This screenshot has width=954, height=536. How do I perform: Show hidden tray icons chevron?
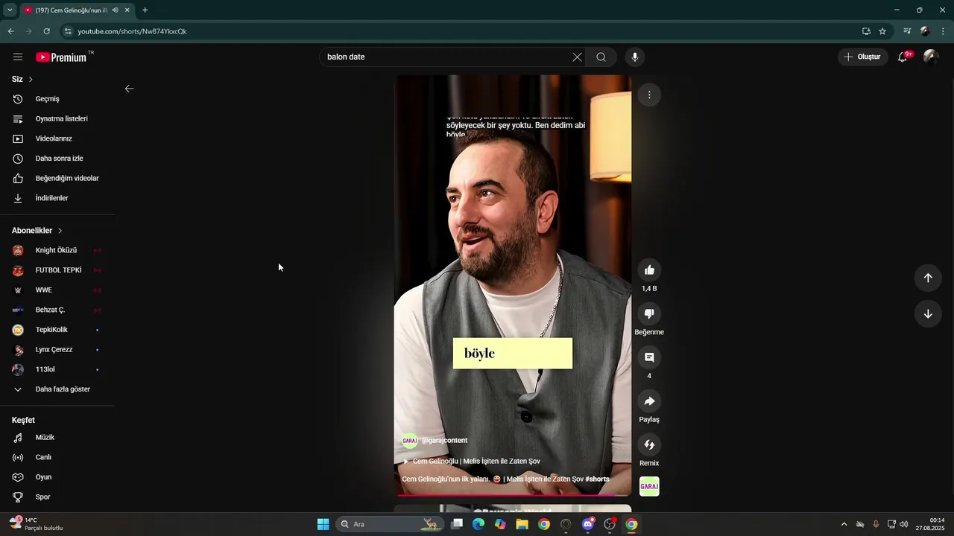pos(844,524)
